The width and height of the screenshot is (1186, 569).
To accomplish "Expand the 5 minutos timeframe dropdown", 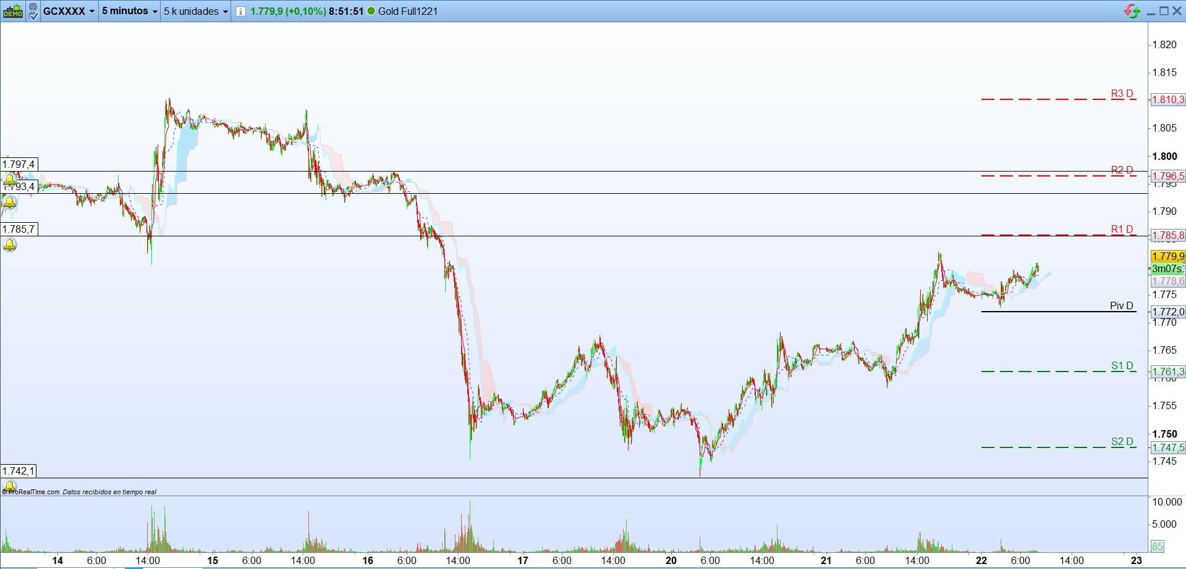I will 130,11.
